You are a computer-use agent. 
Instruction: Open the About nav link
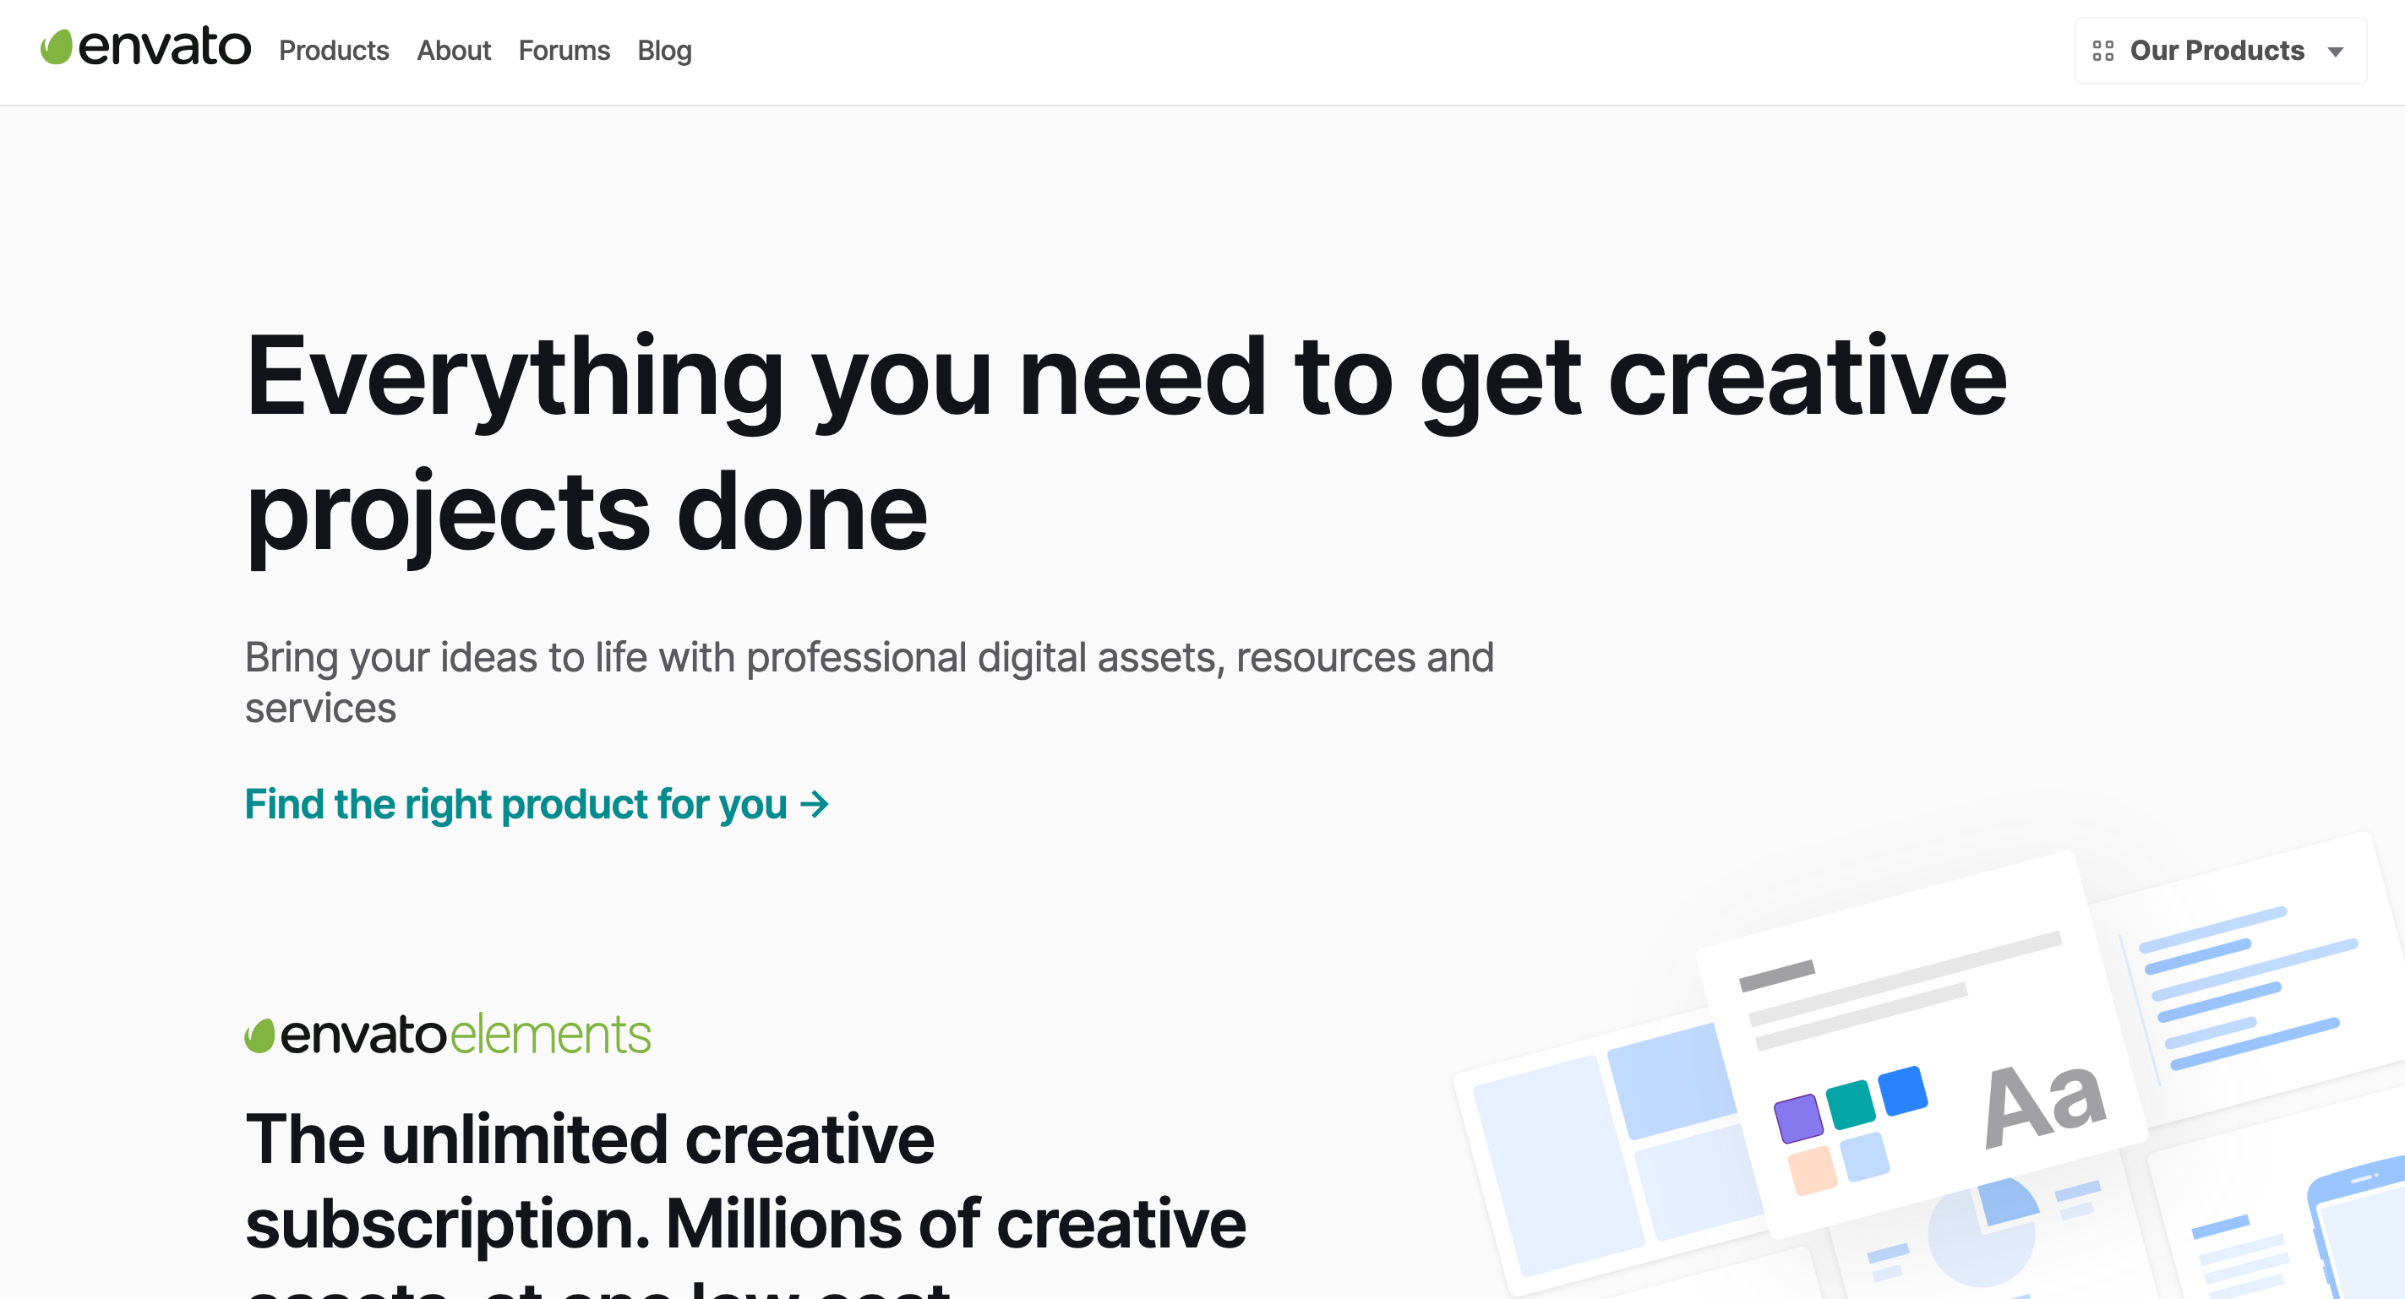point(454,51)
